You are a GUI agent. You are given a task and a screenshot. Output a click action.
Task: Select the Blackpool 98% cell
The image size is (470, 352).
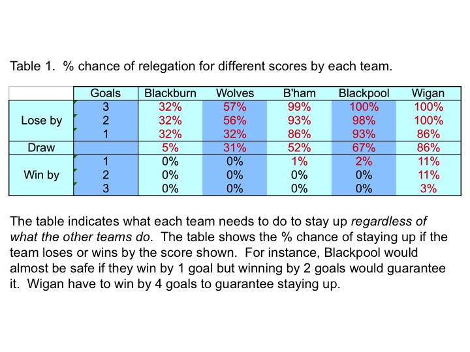[x=364, y=121]
